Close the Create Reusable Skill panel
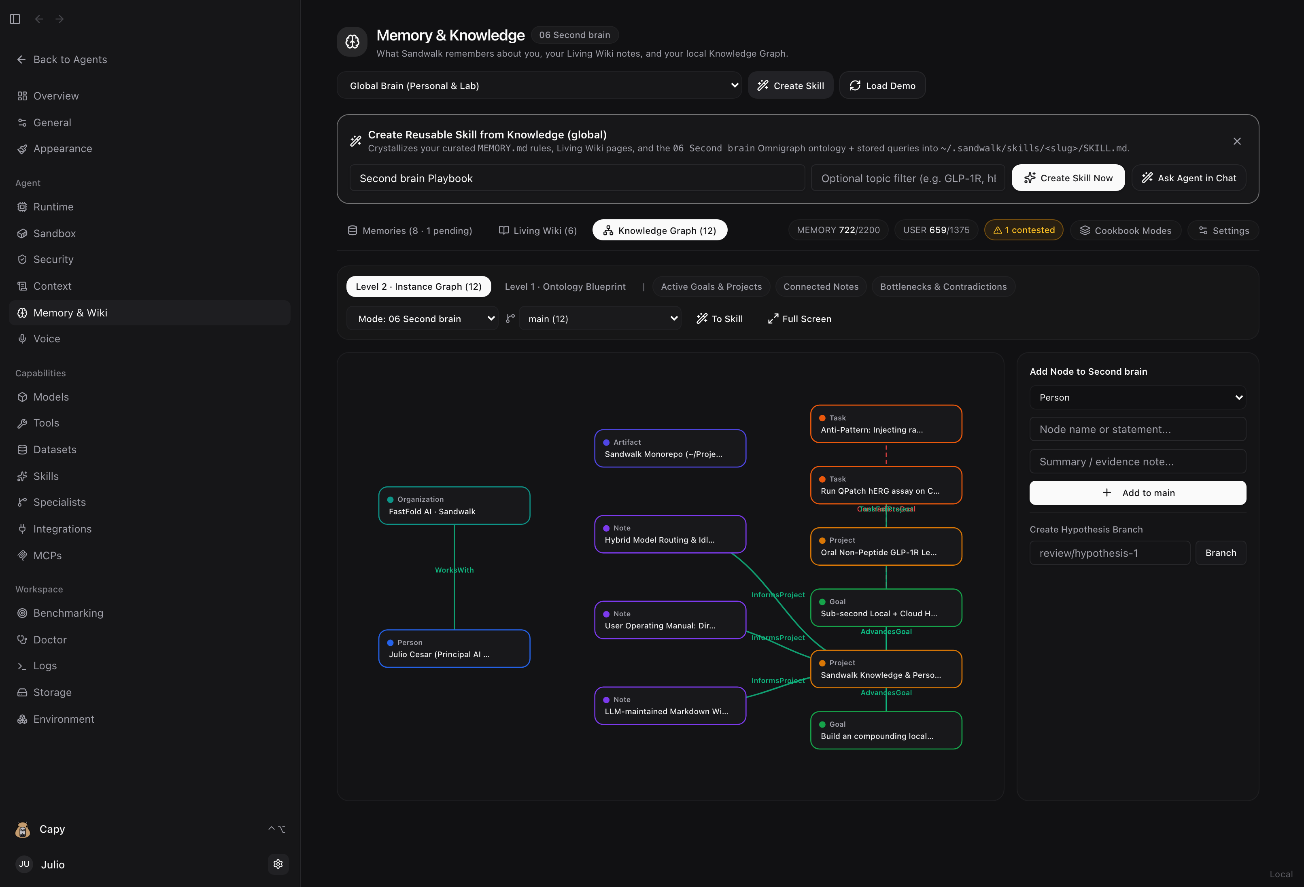Viewport: 1304px width, 887px height. click(1237, 141)
